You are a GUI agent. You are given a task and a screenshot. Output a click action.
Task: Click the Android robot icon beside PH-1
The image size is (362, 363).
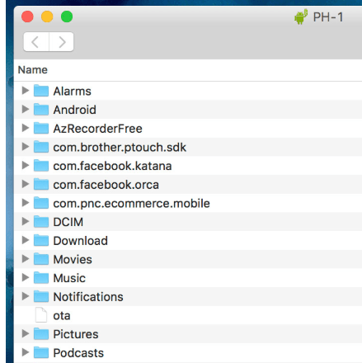click(301, 16)
